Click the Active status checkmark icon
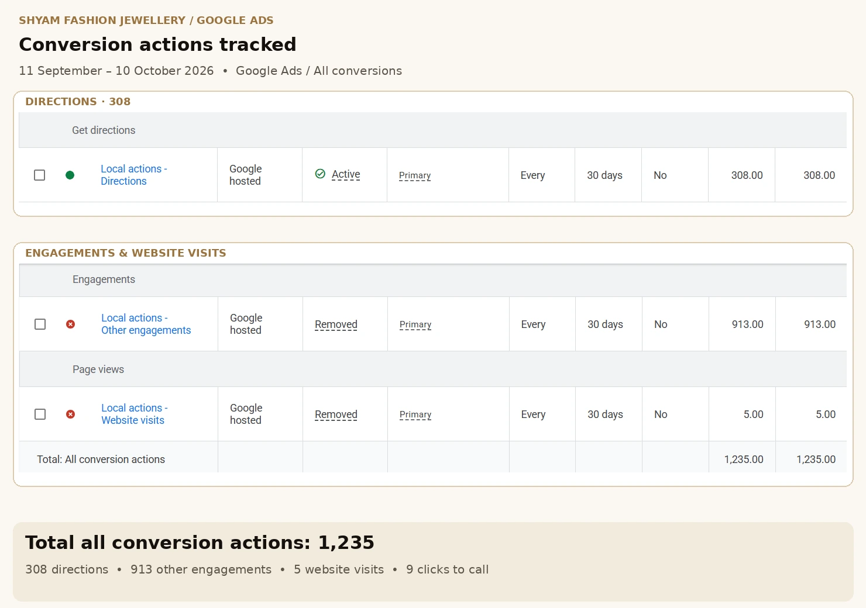866x608 pixels. pyautogui.click(x=320, y=174)
